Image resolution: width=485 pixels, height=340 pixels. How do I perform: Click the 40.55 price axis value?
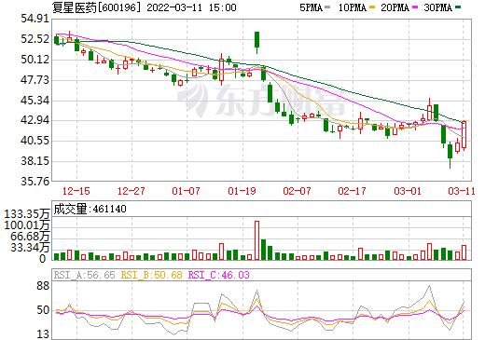[x=35, y=141]
